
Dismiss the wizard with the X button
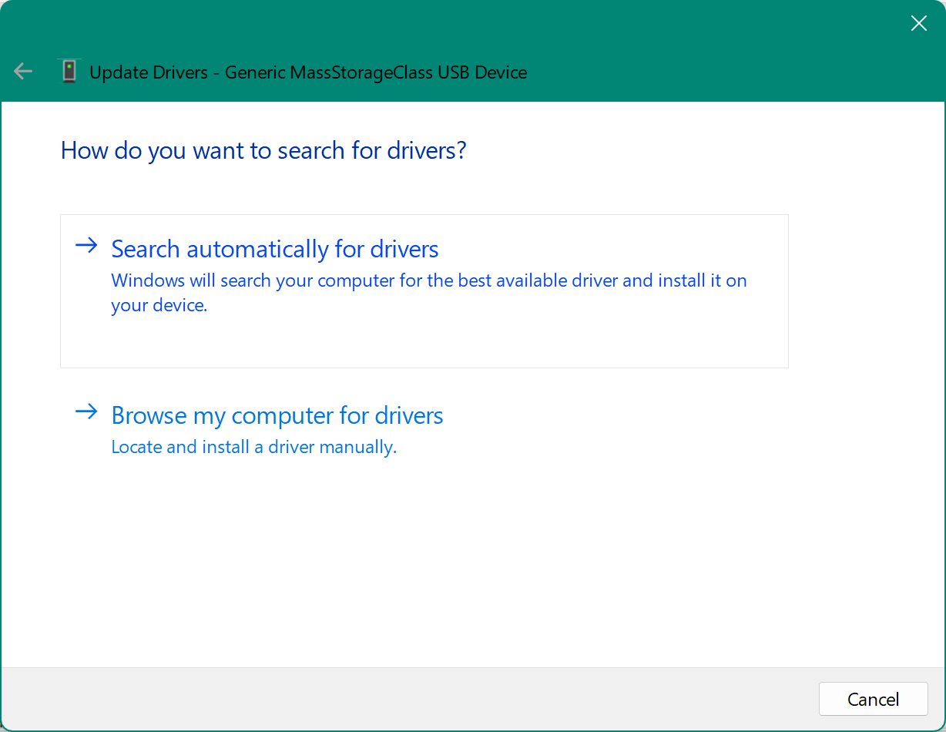click(918, 23)
